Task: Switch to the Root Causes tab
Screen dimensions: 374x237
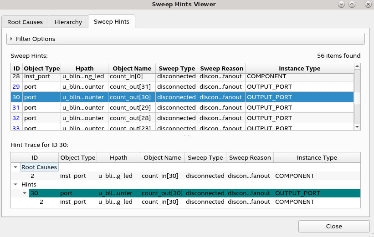Action: tap(25, 22)
